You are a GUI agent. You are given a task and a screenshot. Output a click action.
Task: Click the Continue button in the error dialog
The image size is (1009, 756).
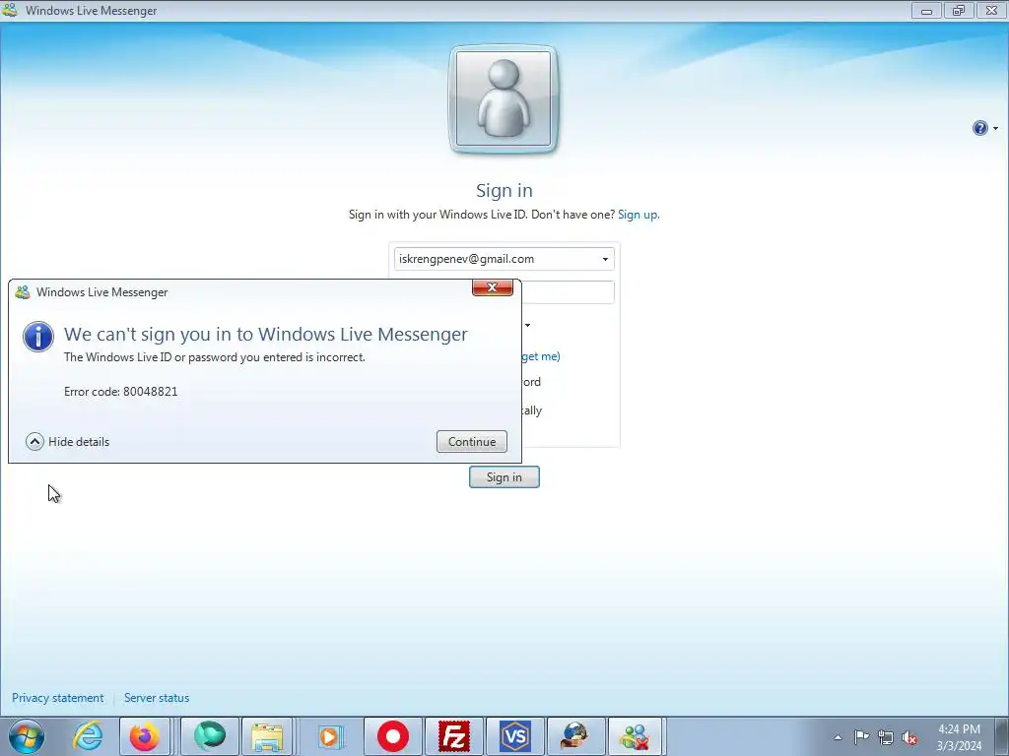[x=472, y=442]
